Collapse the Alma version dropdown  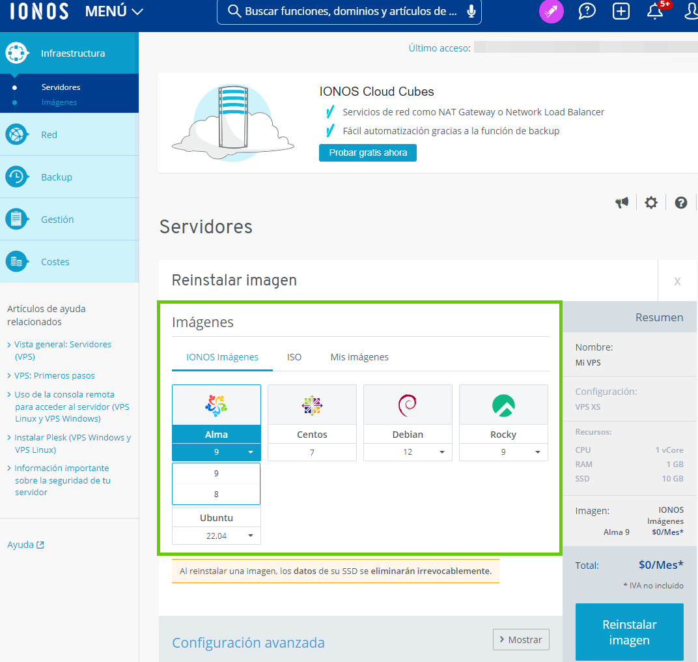click(x=216, y=452)
